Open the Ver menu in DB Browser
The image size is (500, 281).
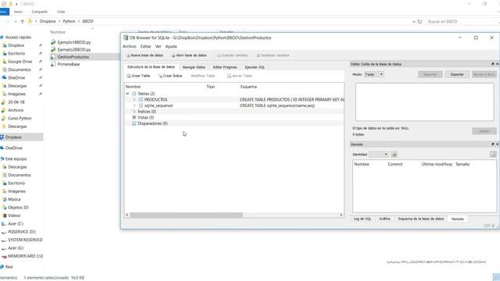coord(158,47)
